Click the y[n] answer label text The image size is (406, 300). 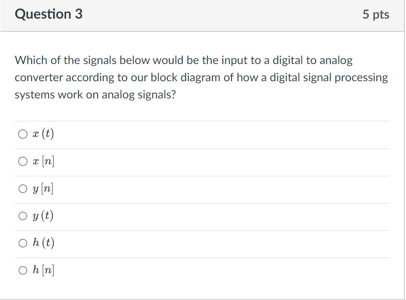pyautogui.click(x=43, y=188)
